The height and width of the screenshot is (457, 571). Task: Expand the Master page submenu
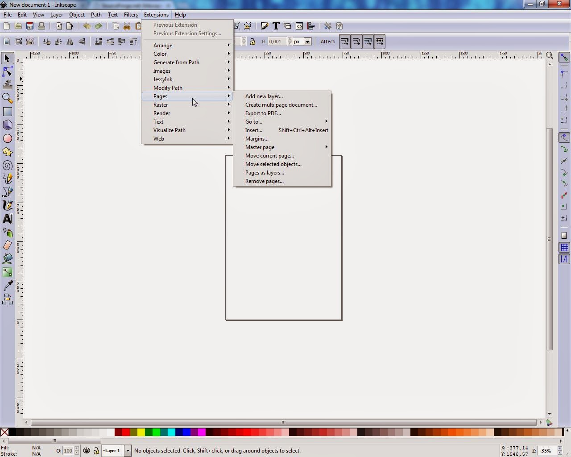coord(282,147)
